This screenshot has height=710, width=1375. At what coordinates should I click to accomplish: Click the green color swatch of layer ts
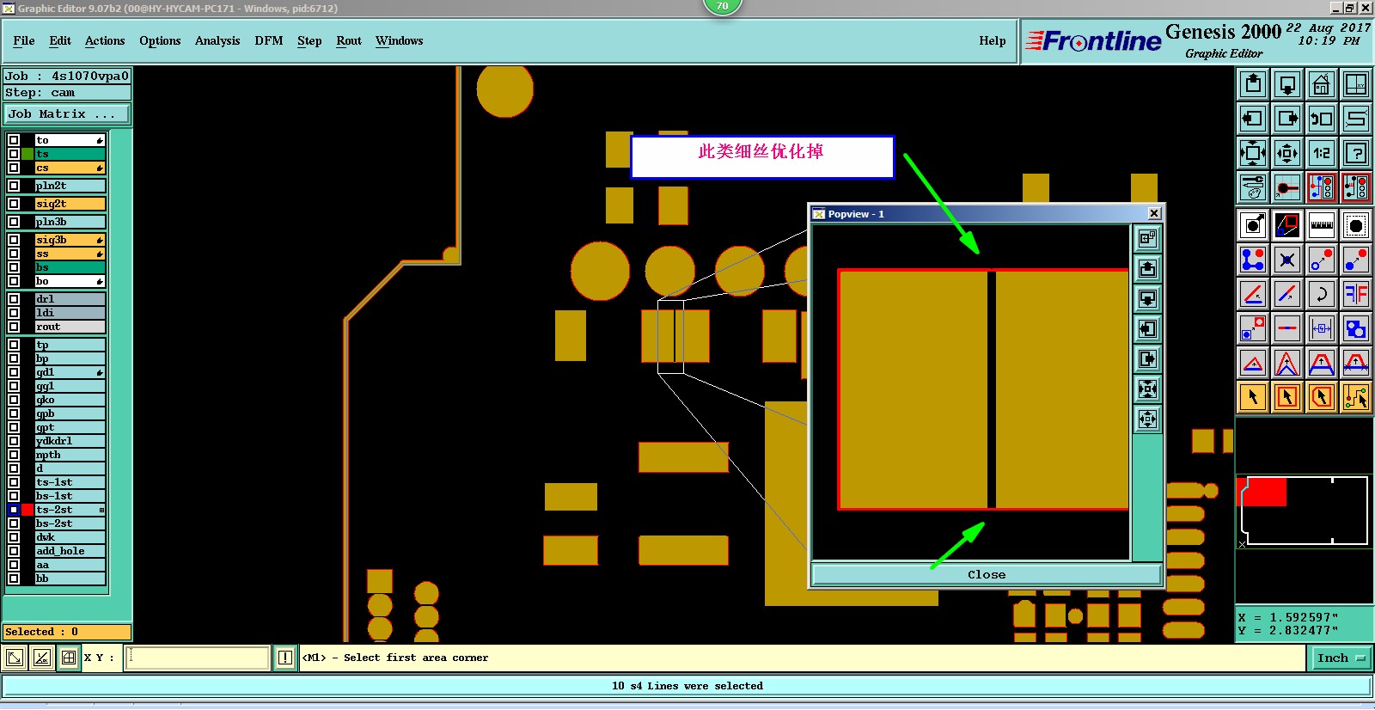coord(27,154)
